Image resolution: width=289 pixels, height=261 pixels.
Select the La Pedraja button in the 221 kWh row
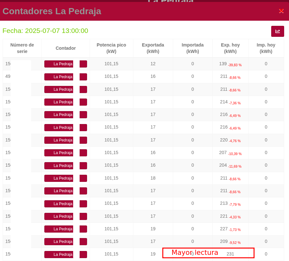point(59,216)
